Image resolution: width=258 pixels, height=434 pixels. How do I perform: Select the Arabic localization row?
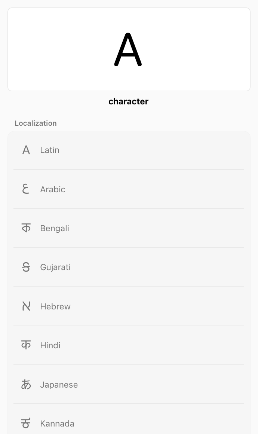129,189
